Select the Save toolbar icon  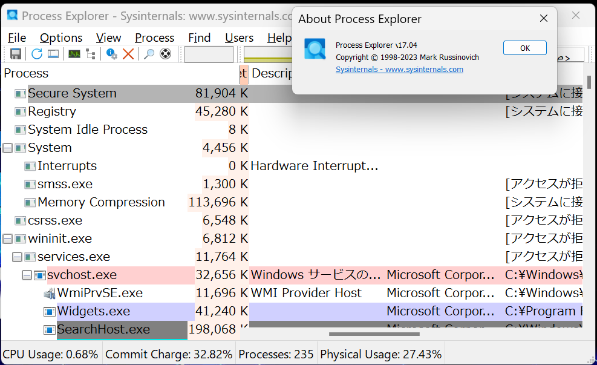tap(15, 54)
